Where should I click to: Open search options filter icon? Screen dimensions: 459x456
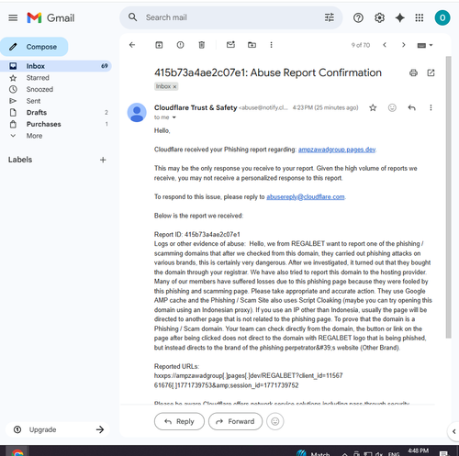coord(330,17)
